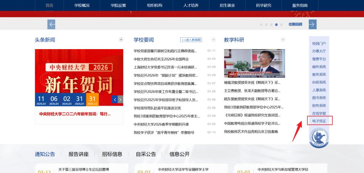The image size is (364, 173).
Task: Click the university seal emblem
Action: (x=319, y=138)
